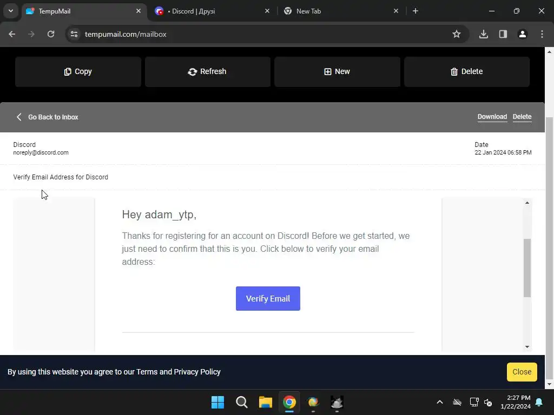Click the greeting Hey adam_ytp

click(160, 215)
